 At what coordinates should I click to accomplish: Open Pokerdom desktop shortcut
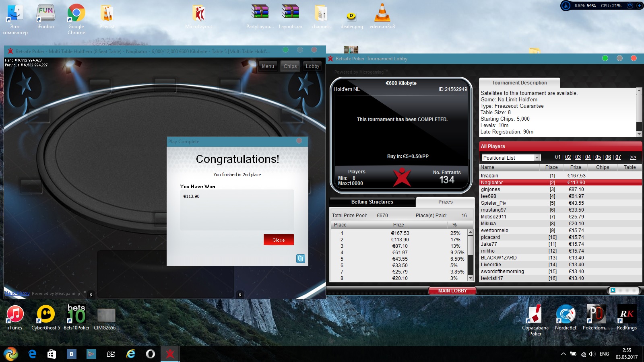tap(596, 318)
